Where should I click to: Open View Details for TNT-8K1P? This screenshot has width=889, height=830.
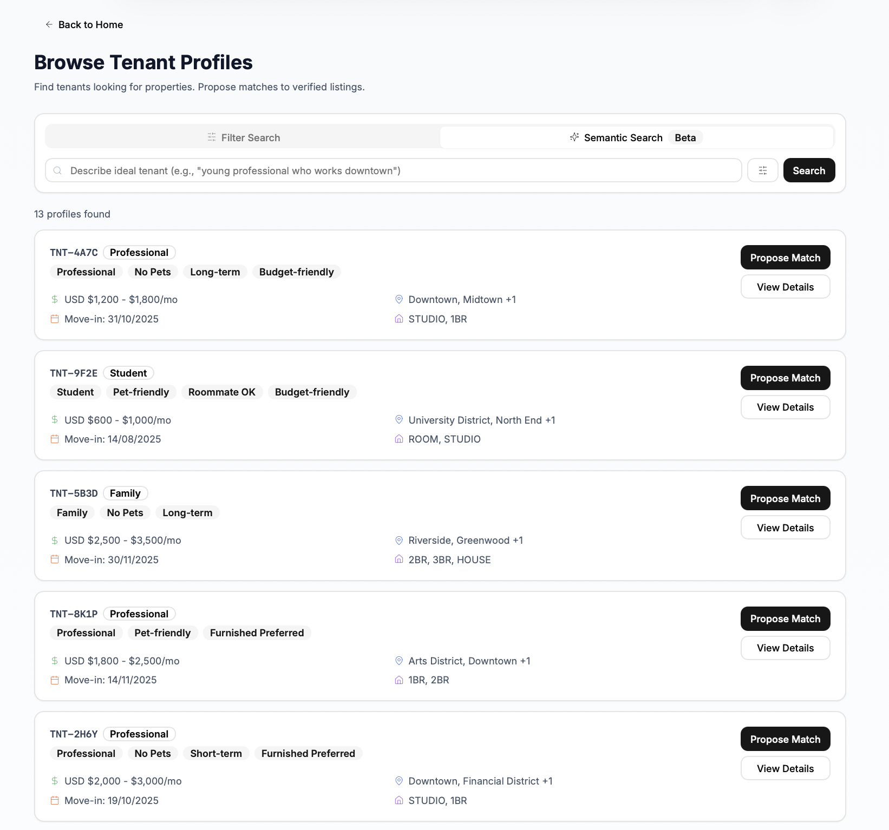coord(785,648)
